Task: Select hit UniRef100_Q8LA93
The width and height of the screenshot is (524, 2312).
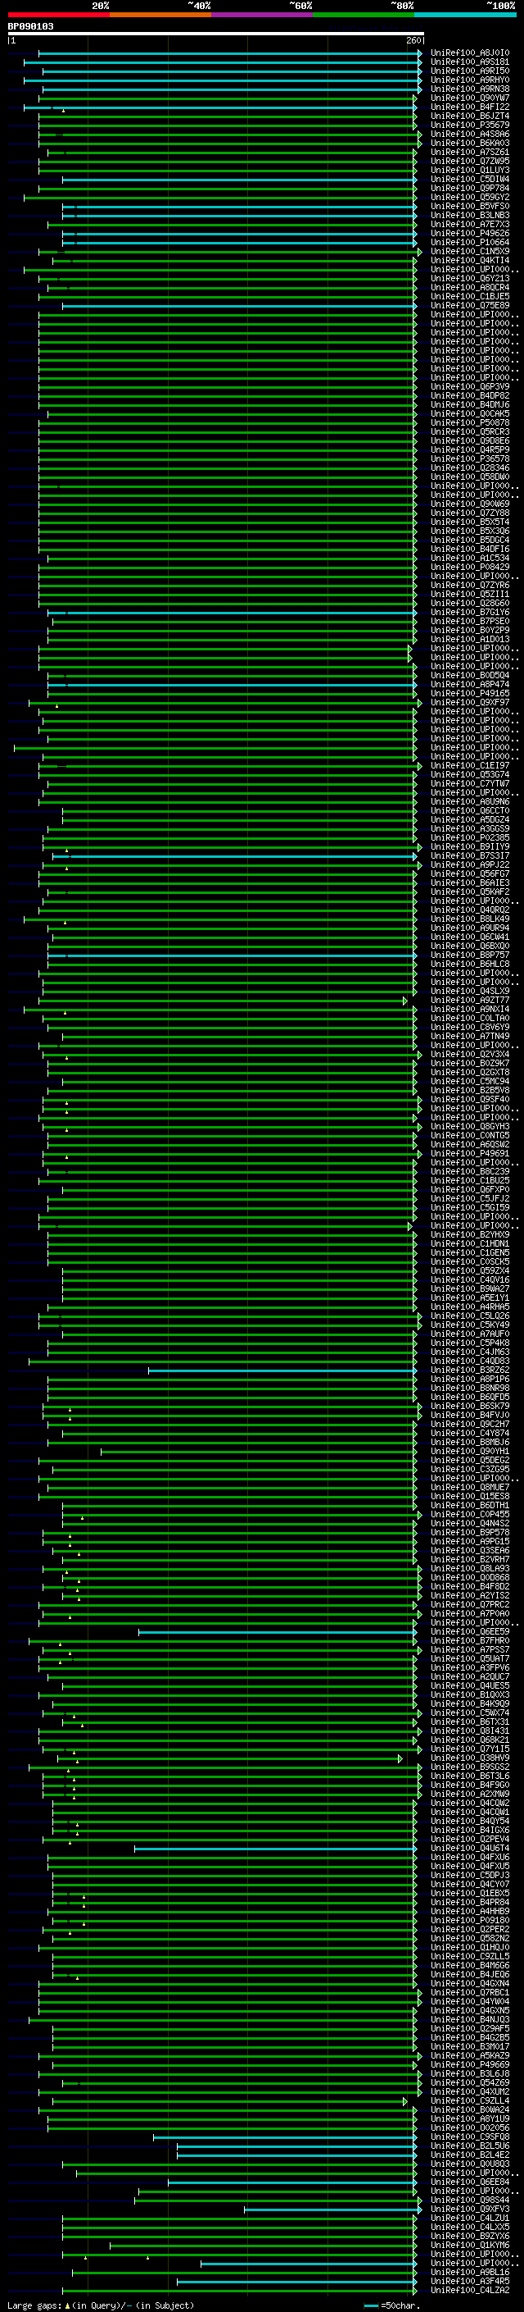Action: click(x=469, y=1569)
